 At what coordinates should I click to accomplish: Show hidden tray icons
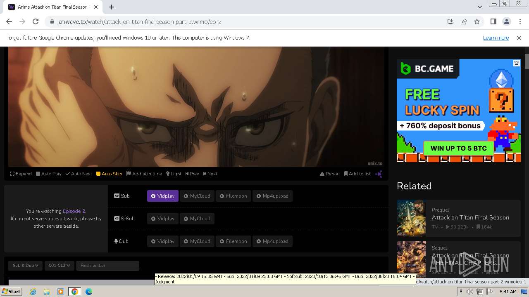pyautogui.click(x=461, y=292)
